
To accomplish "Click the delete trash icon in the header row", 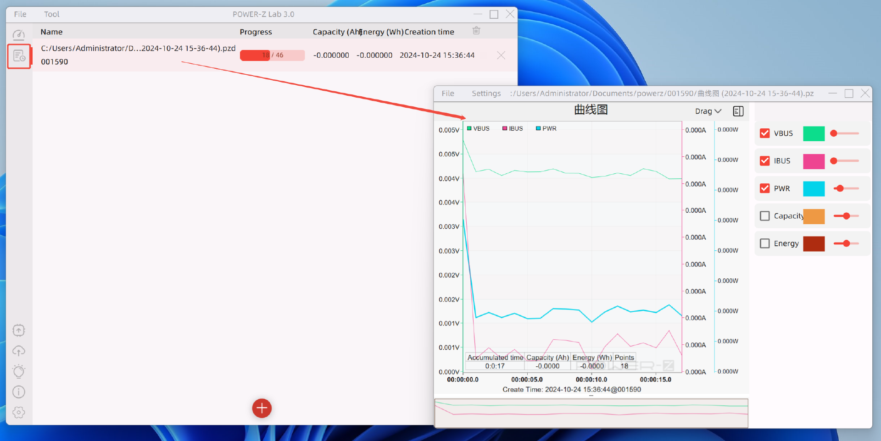I will (476, 31).
